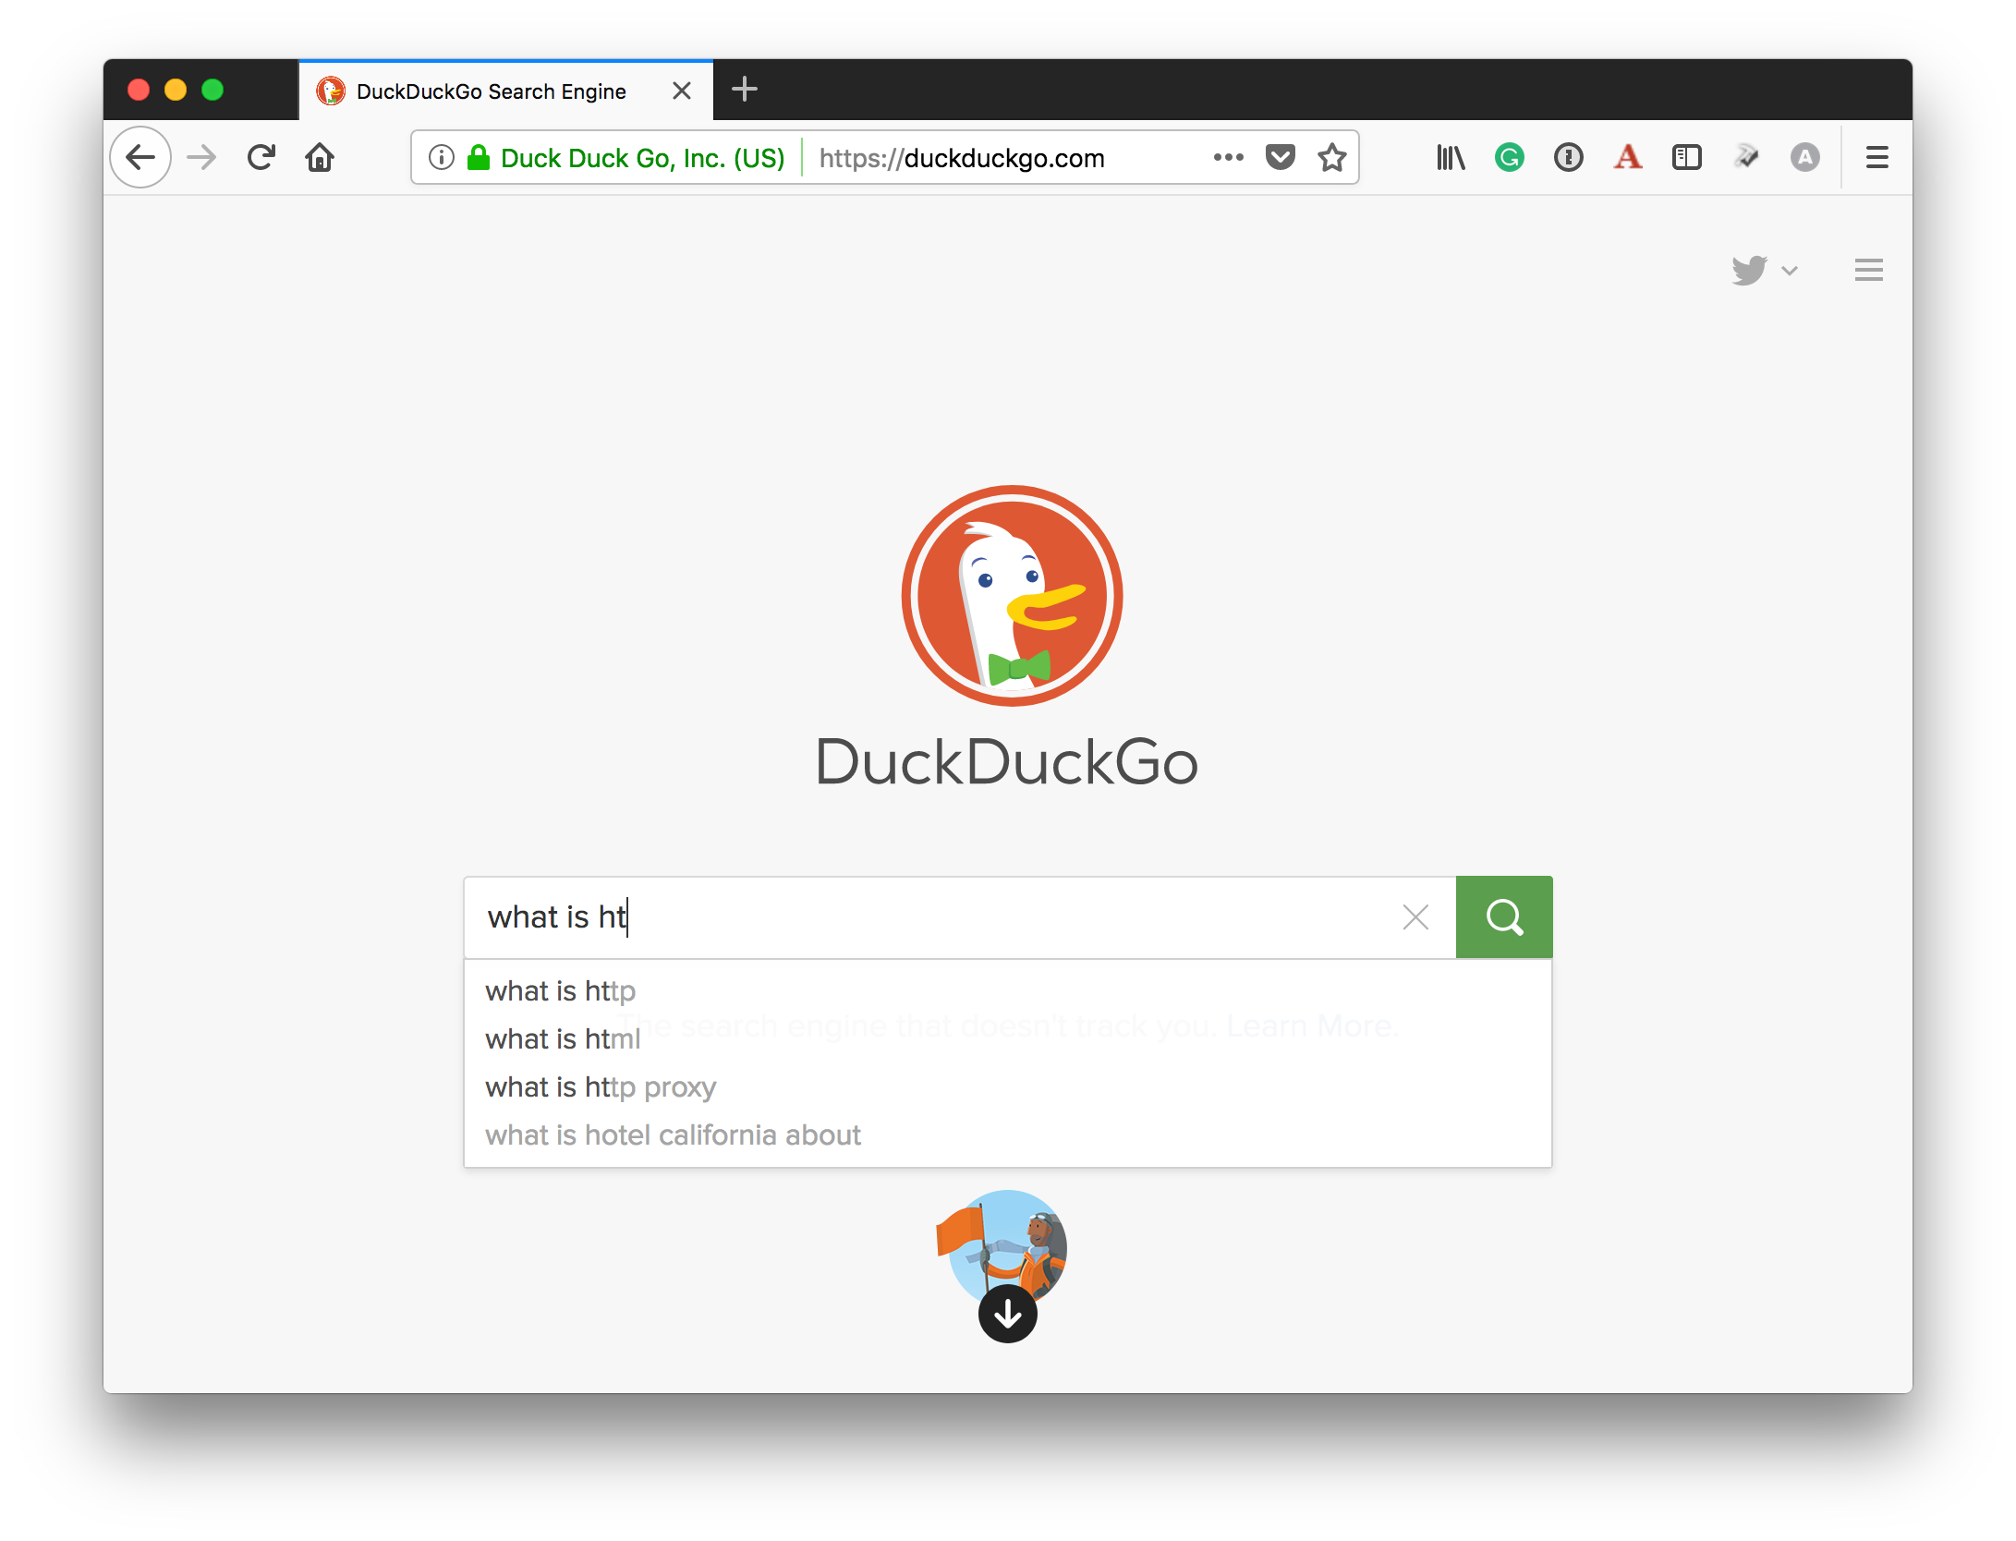This screenshot has height=1541, width=2016.
Task: Open the DuckDuckGo page side menu
Action: (1869, 271)
